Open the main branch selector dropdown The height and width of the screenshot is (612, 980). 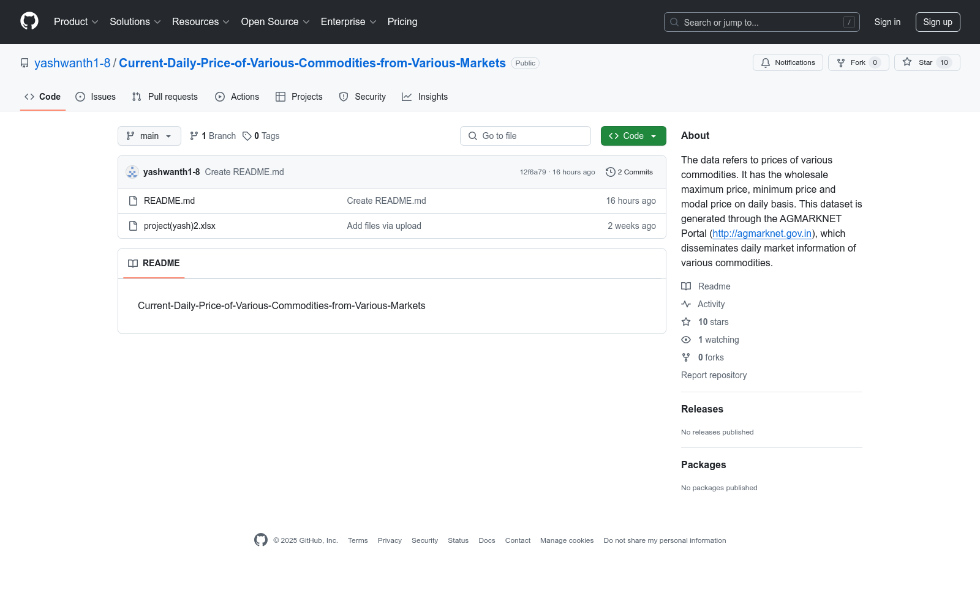tap(149, 136)
